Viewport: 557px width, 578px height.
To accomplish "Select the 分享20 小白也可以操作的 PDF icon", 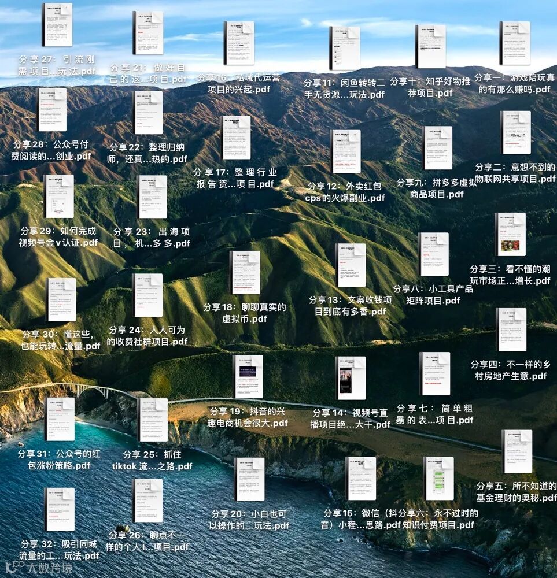I will pyautogui.click(x=249, y=480).
